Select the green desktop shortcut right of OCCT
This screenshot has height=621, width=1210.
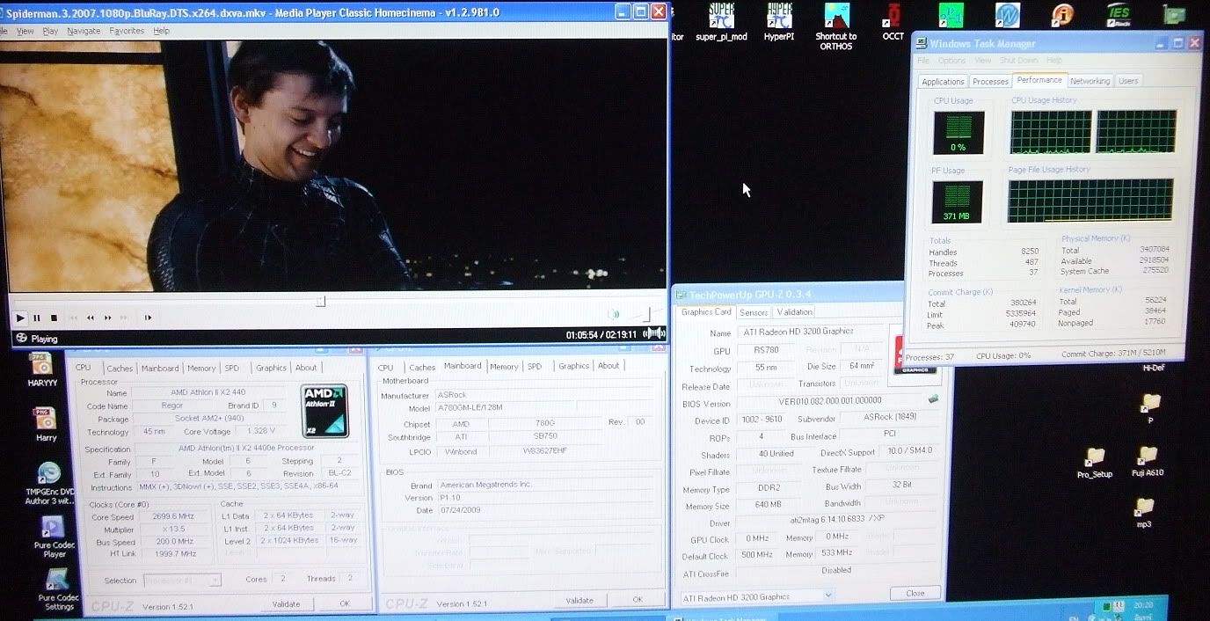[x=951, y=15]
